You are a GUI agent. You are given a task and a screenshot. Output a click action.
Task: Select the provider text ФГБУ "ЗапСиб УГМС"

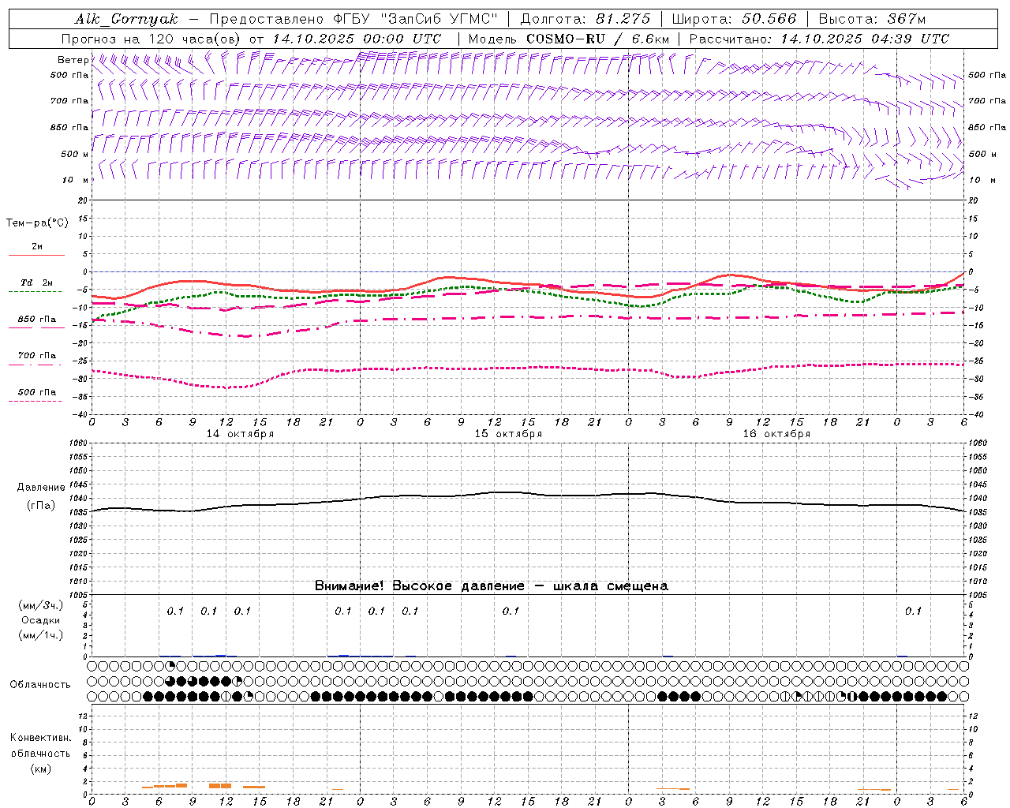pyautogui.click(x=415, y=19)
